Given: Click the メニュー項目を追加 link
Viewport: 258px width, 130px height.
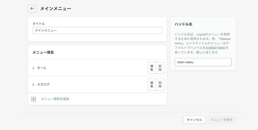Looking at the screenshot, I should click(55, 99).
